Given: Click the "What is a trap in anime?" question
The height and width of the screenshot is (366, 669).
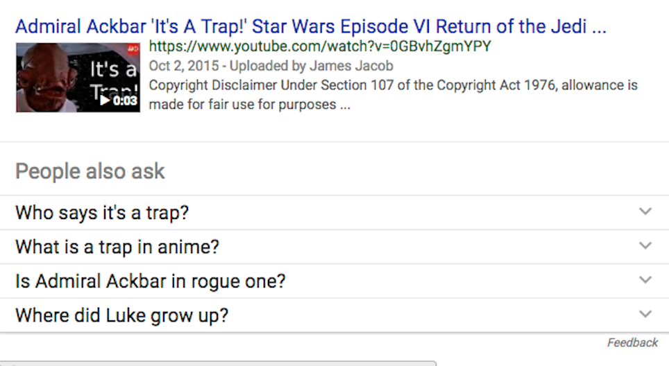Looking at the screenshot, I should pyautogui.click(x=117, y=247).
